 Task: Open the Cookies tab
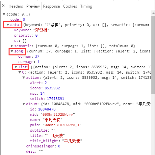click(x=70, y=6)
